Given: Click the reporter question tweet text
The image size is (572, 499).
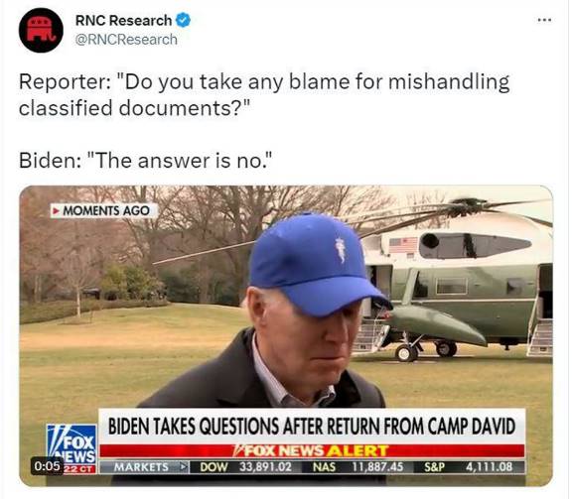Looking at the screenshot, I should pyautogui.click(x=264, y=94).
